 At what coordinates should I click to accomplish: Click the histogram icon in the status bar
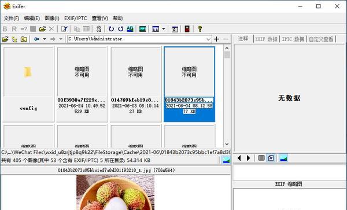[x=226, y=160]
